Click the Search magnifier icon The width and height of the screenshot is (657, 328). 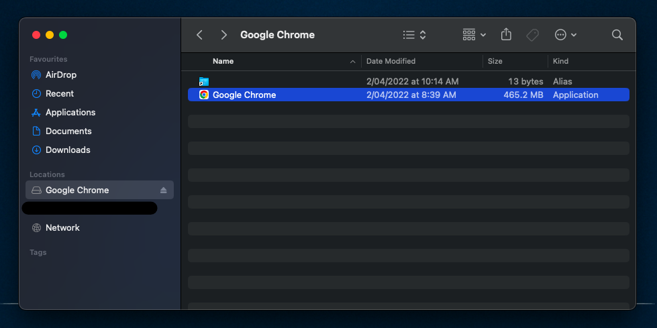[617, 35]
